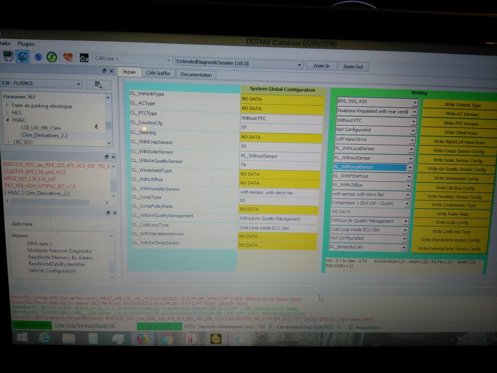Switch to the CAN Sniffer tab
This screenshot has width=497, height=373.
click(x=158, y=73)
